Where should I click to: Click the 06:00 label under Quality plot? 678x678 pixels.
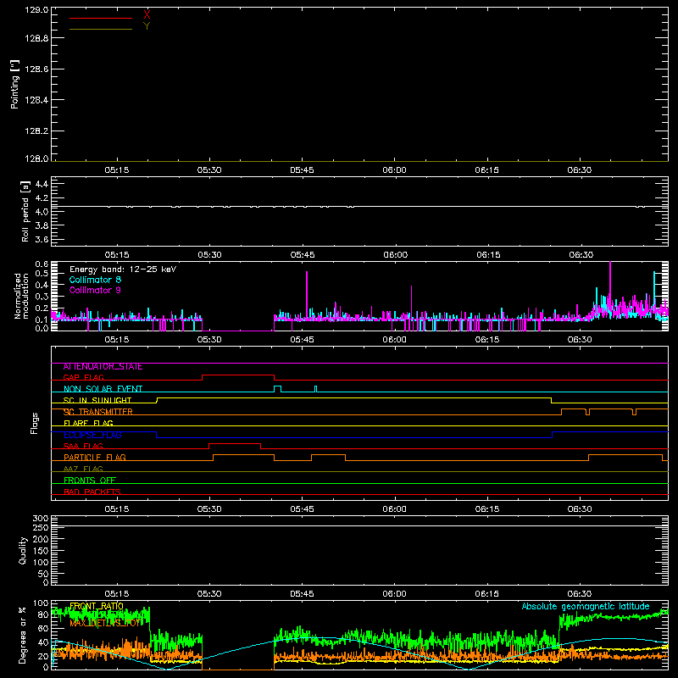point(394,594)
